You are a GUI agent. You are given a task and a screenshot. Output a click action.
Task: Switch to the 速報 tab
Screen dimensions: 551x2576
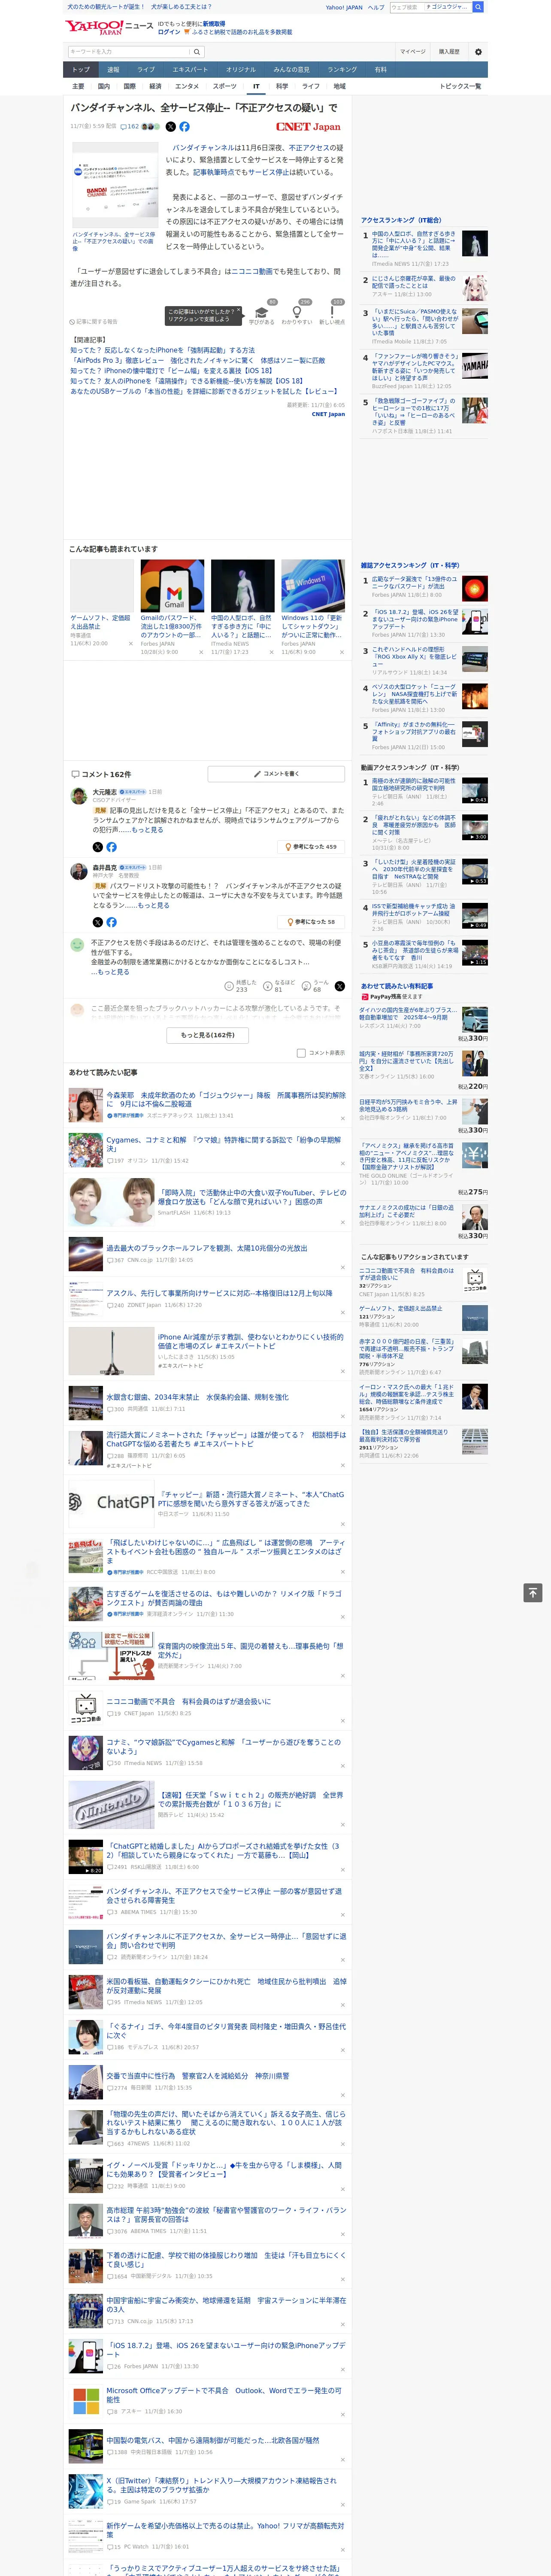pyautogui.click(x=113, y=70)
